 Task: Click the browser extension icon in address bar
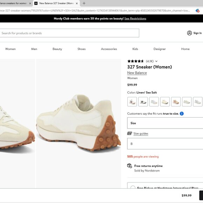click(x=197, y=10)
